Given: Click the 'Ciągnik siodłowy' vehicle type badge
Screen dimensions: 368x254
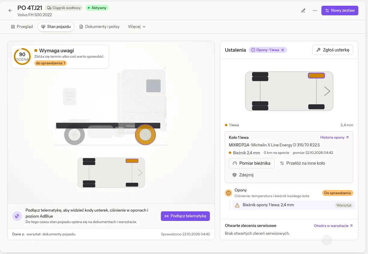Looking at the screenshot, I should [64, 8].
